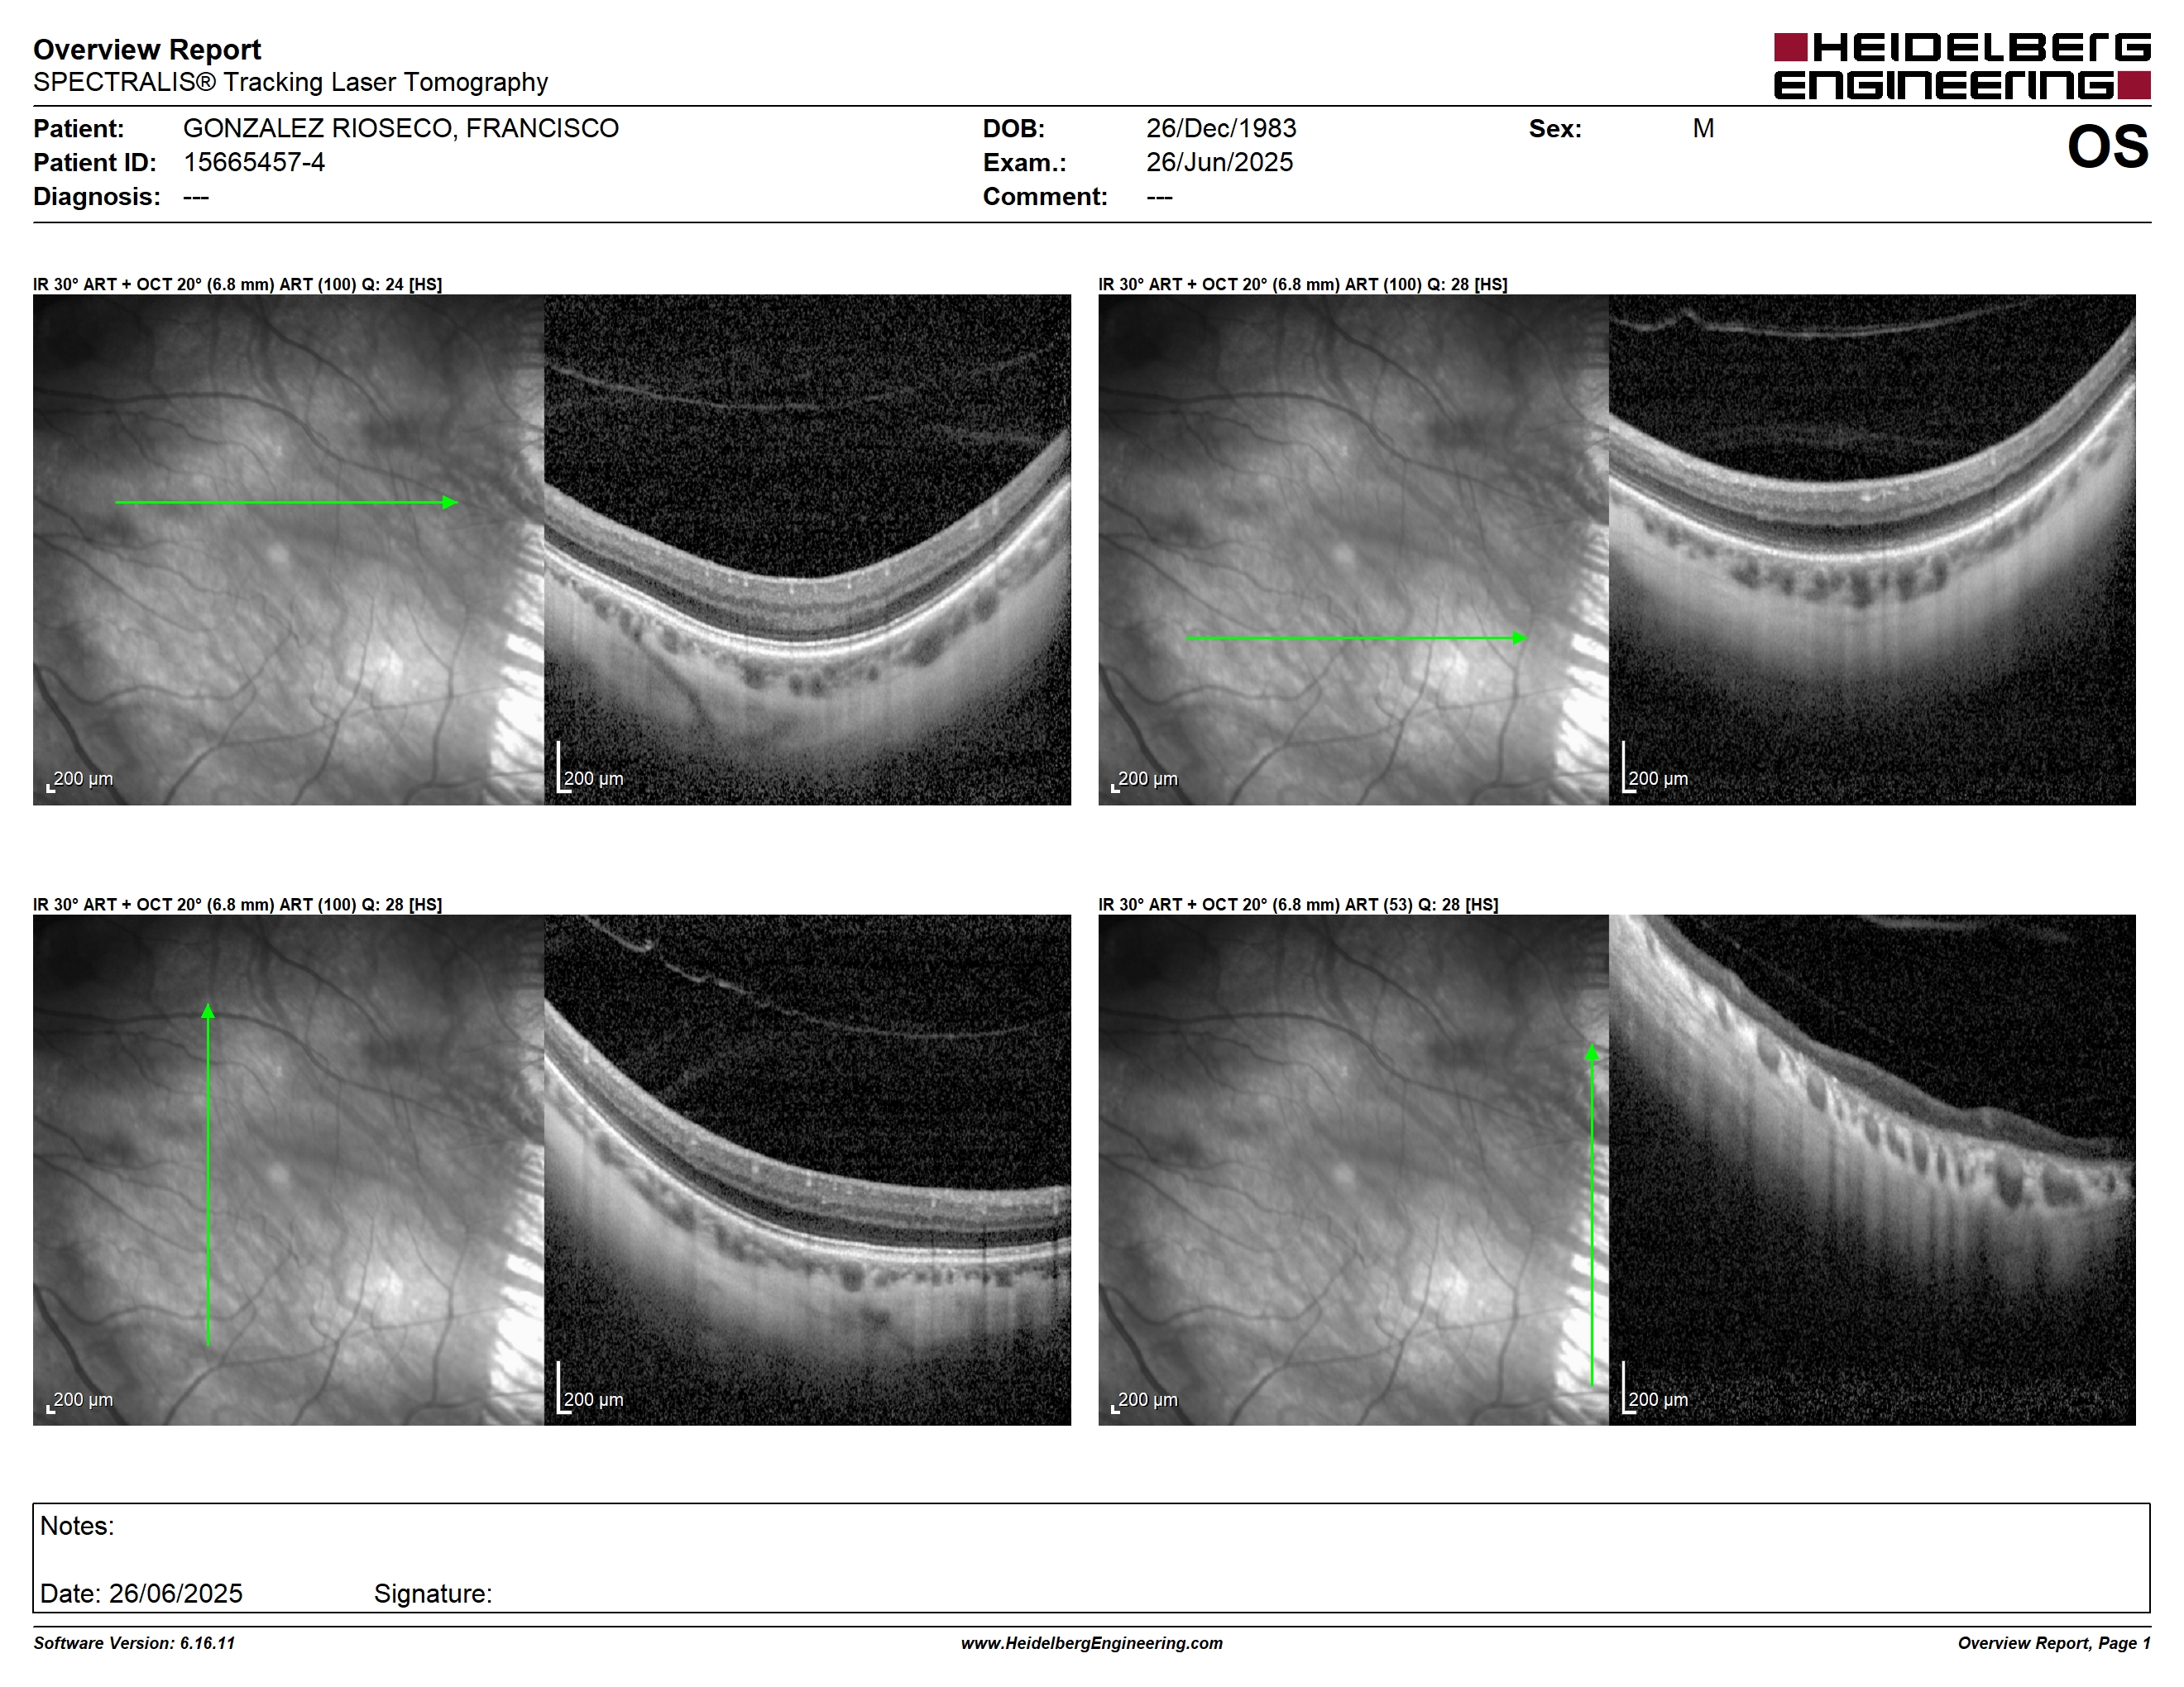Click the 'OS' eye indicator
The width and height of the screenshot is (2184, 1687).
[x=2107, y=147]
